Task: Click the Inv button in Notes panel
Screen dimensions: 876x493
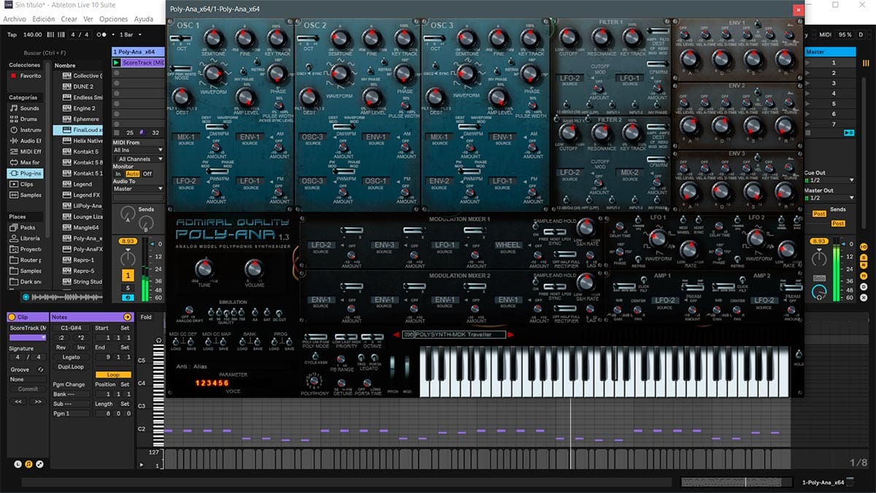Action: tap(81, 348)
